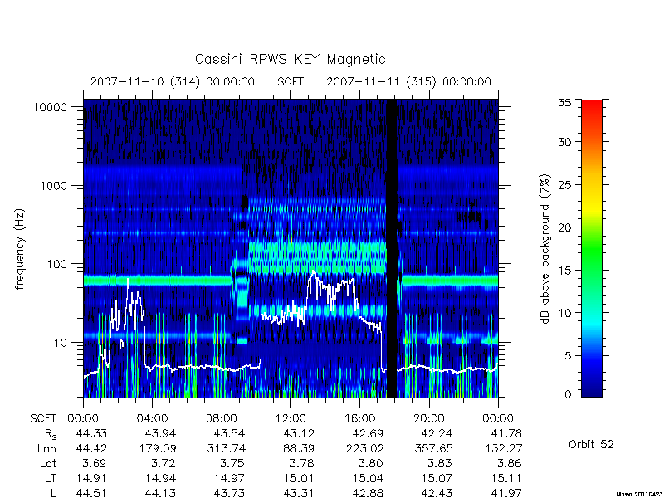Click the SCET label above the plot
664x498 pixels.
point(290,81)
